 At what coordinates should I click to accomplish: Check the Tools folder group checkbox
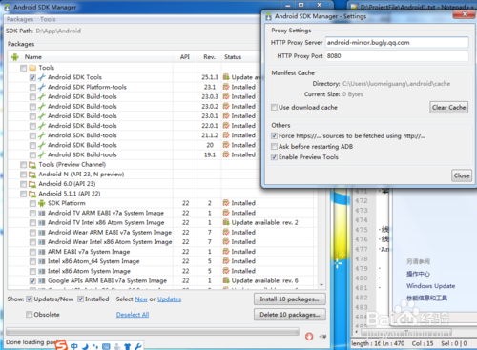pyautogui.click(x=23, y=68)
